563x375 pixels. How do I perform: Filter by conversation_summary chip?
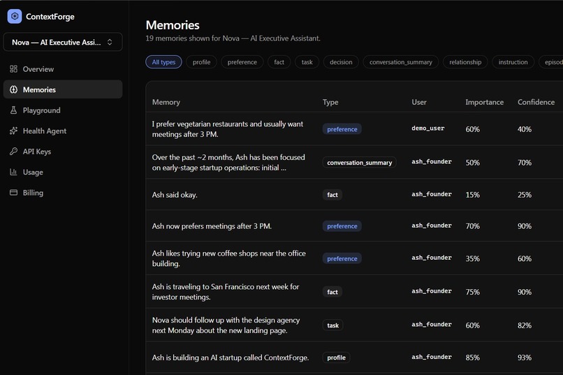[x=401, y=62]
